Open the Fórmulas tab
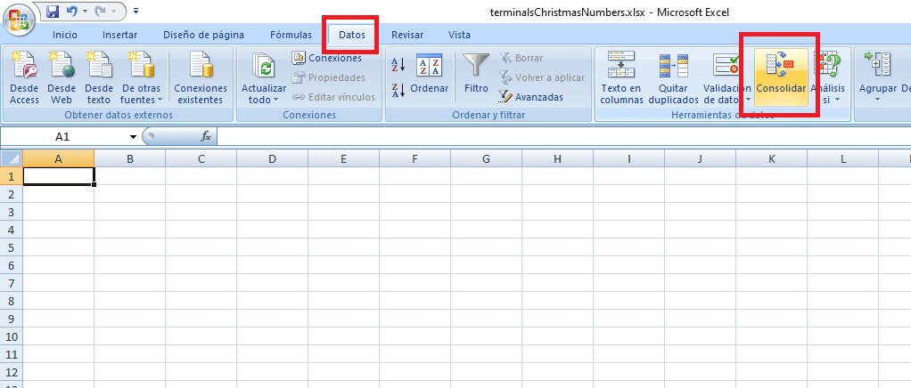The image size is (911, 388). click(291, 35)
